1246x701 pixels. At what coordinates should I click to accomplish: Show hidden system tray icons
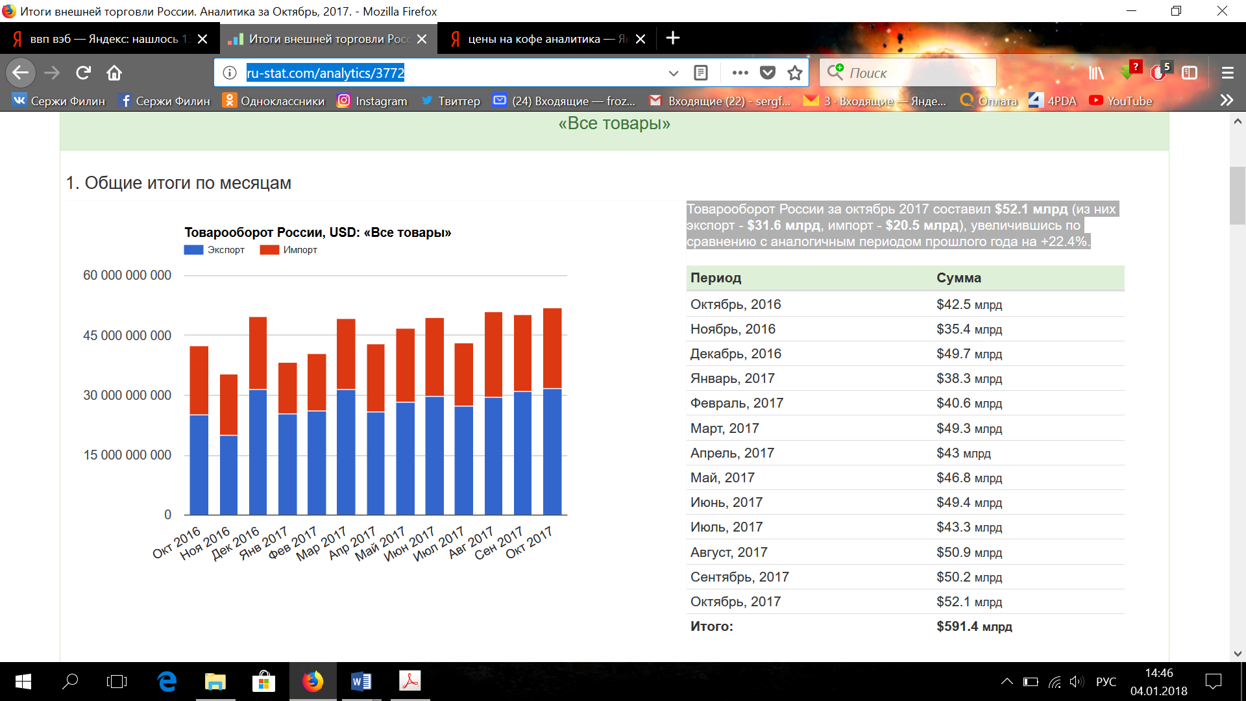[1007, 682]
